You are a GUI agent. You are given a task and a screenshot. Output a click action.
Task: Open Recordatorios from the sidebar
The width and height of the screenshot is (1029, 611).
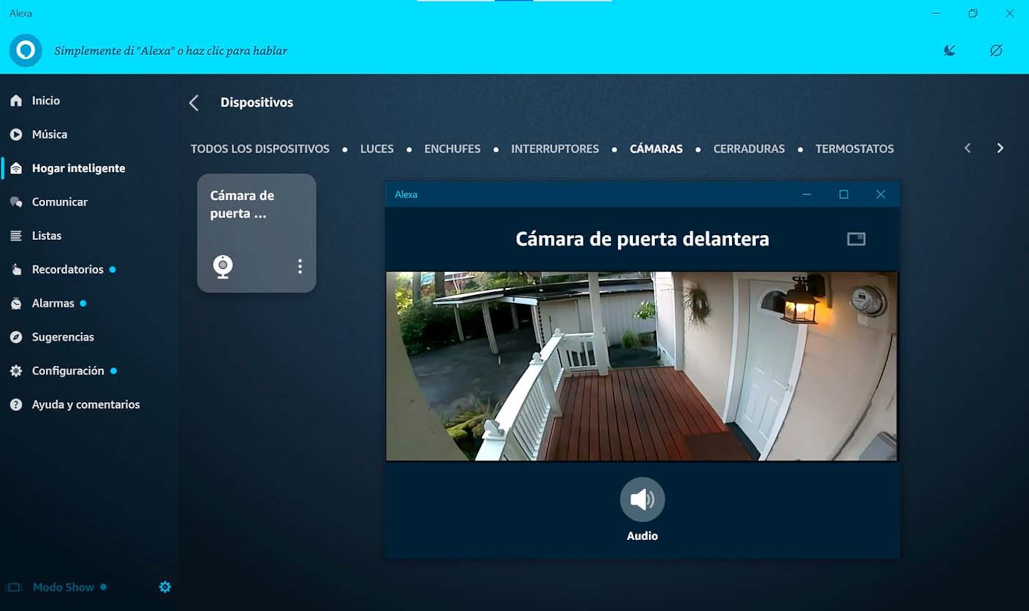point(68,269)
